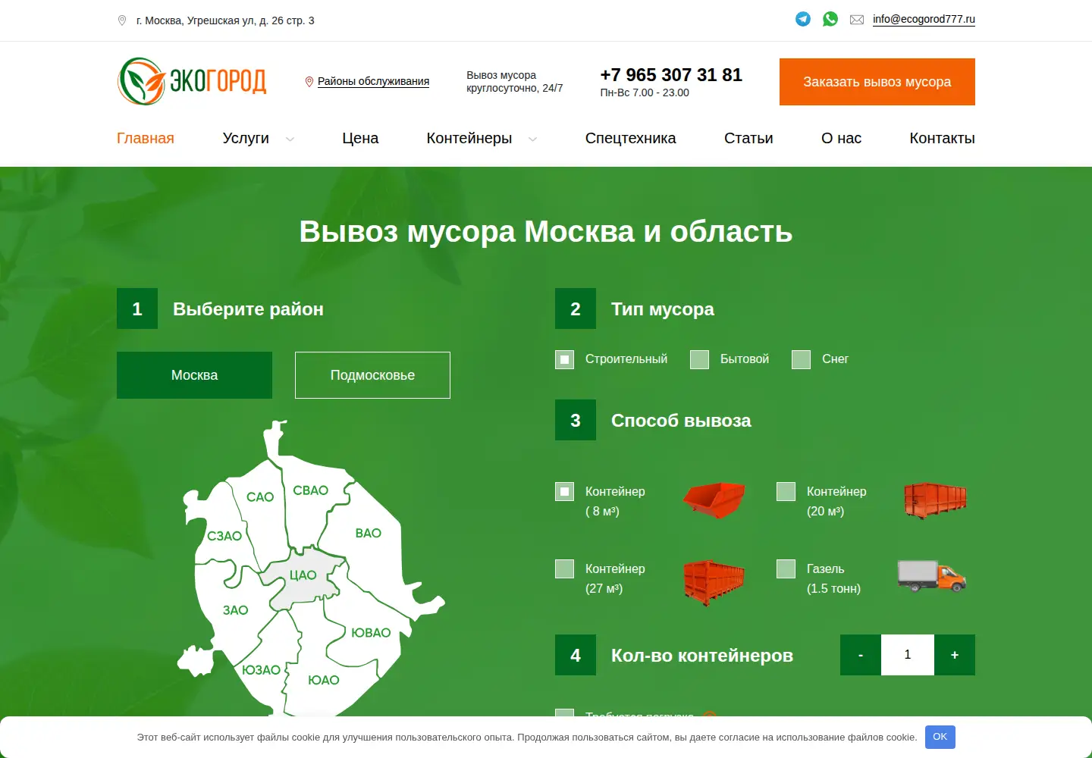The height and width of the screenshot is (758, 1092).
Task: Expand the Контейнеры submenu chevron
Action: coord(532,139)
